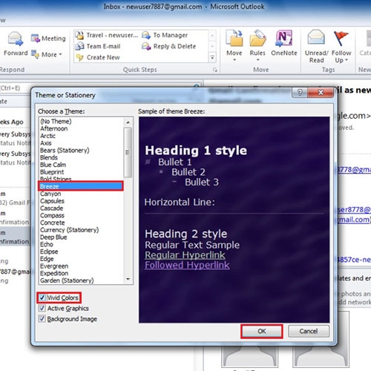The width and height of the screenshot is (371, 371).
Task: Toggle the Active Graphics checkbox
Action: pyautogui.click(x=42, y=308)
